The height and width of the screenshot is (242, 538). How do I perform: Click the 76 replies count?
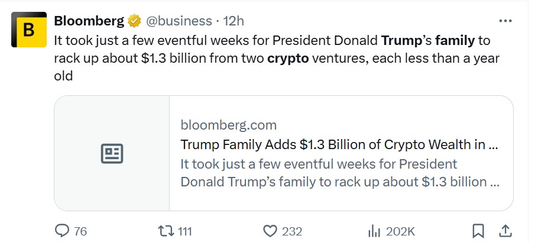pos(80,232)
